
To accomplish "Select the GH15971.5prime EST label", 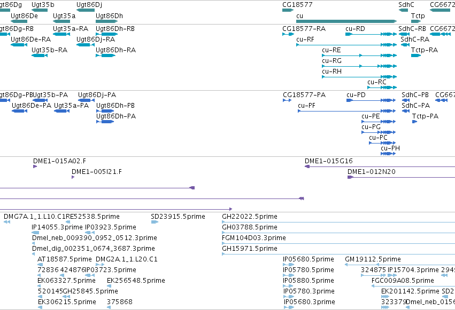I will click(x=250, y=249).
